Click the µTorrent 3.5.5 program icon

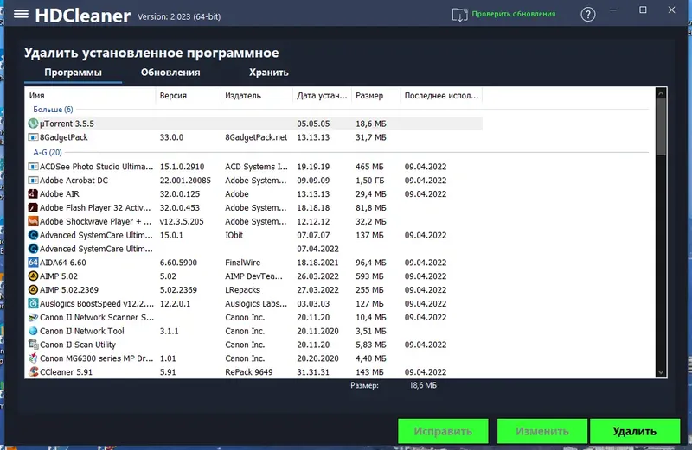pyautogui.click(x=33, y=124)
